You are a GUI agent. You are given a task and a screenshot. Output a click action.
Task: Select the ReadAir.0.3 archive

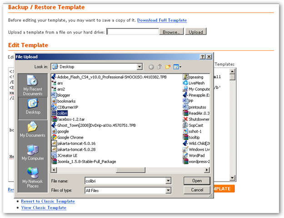[x=196, y=113]
